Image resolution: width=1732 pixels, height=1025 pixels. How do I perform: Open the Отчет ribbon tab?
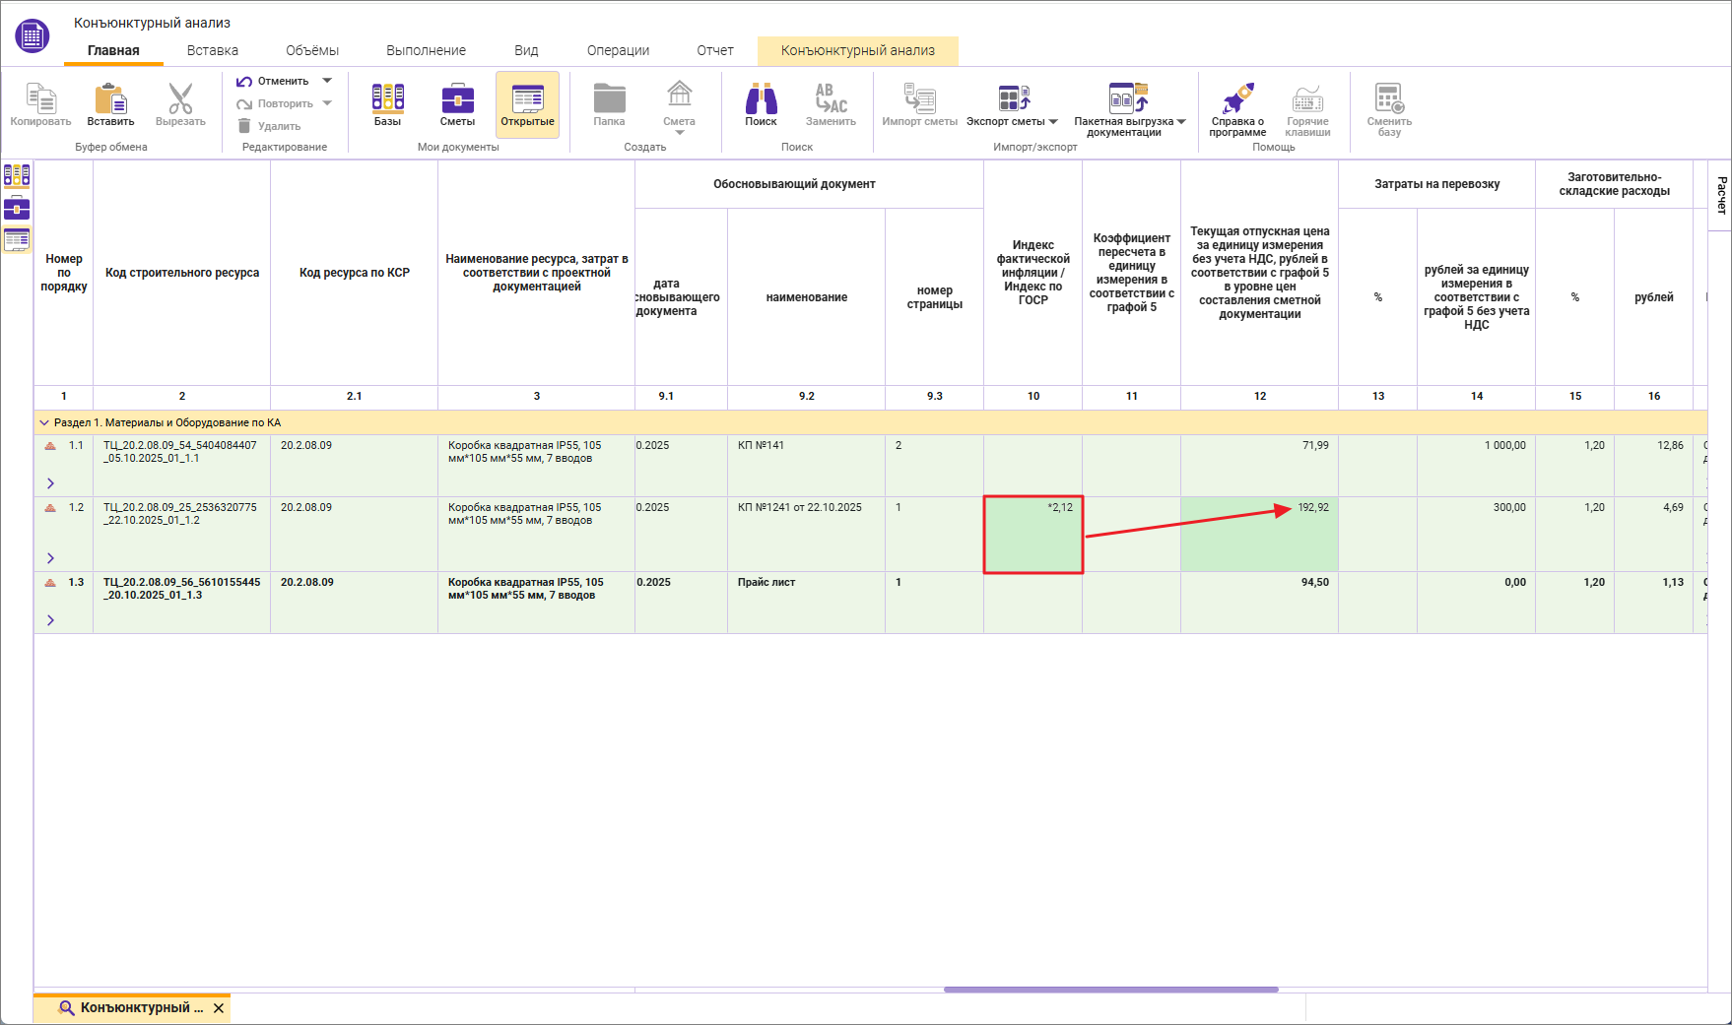pos(714,50)
